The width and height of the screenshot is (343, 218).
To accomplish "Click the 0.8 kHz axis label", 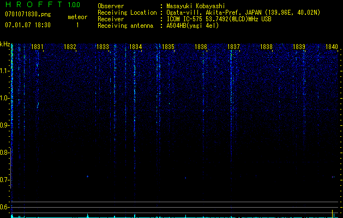I will tap(4, 153).
